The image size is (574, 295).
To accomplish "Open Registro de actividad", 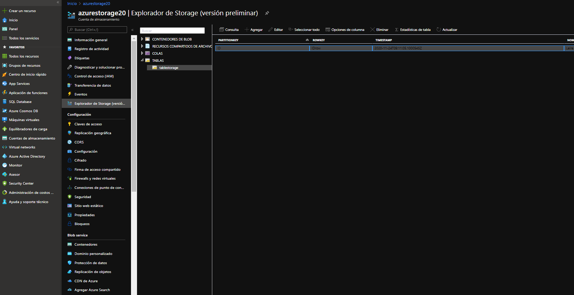I will coord(92,49).
